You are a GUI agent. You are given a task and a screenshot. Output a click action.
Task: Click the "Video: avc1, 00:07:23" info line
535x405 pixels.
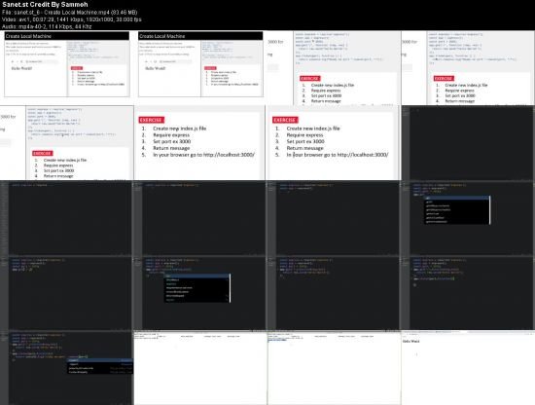pyautogui.click(x=72, y=19)
